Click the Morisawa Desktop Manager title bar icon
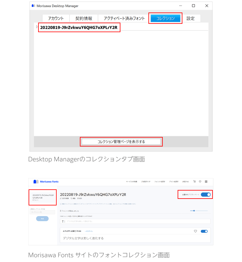The height and width of the screenshot is (262, 242). pyautogui.click(x=33, y=6)
